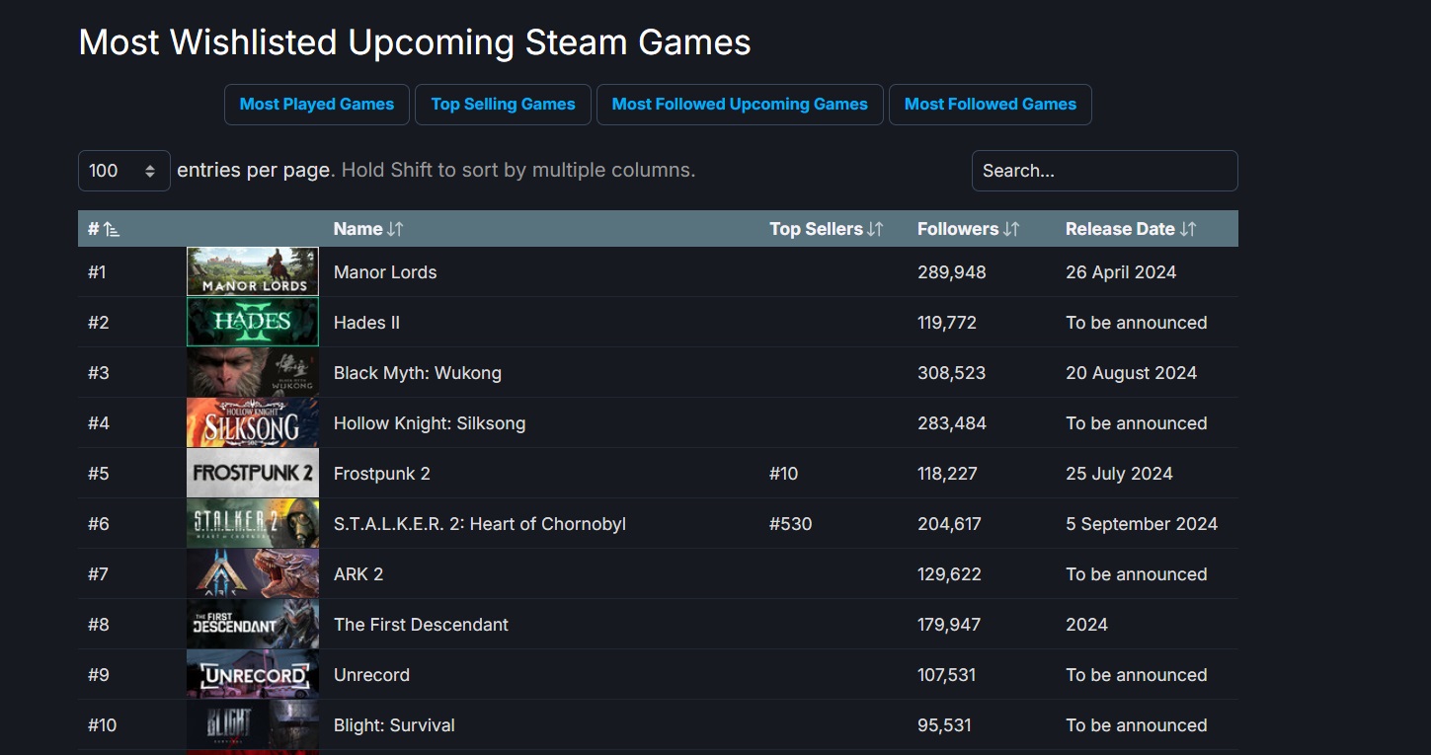The width and height of the screenshot is (1431, 755).
Task: Open entries per page dropdown
Action: 124,171
